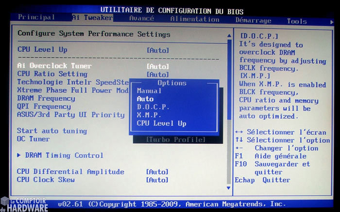Click the Sélectionner l'option hint
The image size is (340, 212).
[x=283, y=140]
